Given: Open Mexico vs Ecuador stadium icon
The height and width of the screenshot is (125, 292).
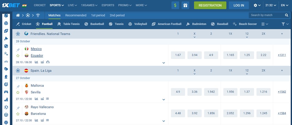Looking at the screenshot, I should (x=48, y=62).
